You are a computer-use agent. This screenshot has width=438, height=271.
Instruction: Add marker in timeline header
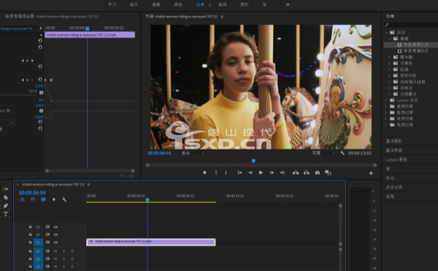click(x=54, y=200)
